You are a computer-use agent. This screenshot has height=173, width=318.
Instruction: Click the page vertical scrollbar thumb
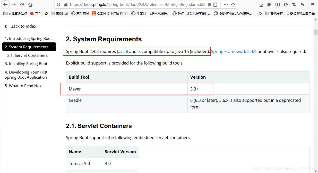pos(315,32)
